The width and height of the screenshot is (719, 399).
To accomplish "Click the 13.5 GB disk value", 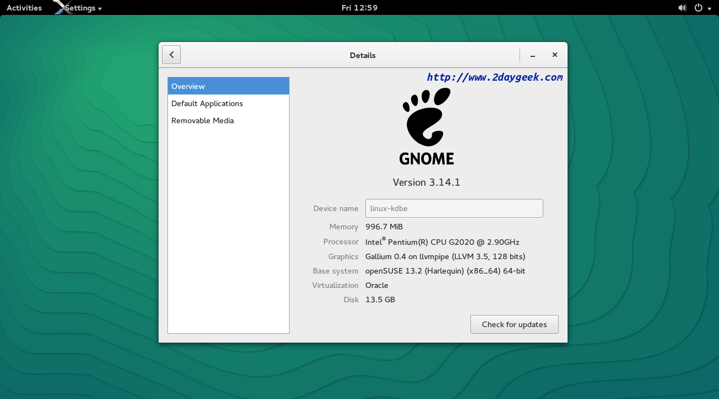I will [380, 300].
